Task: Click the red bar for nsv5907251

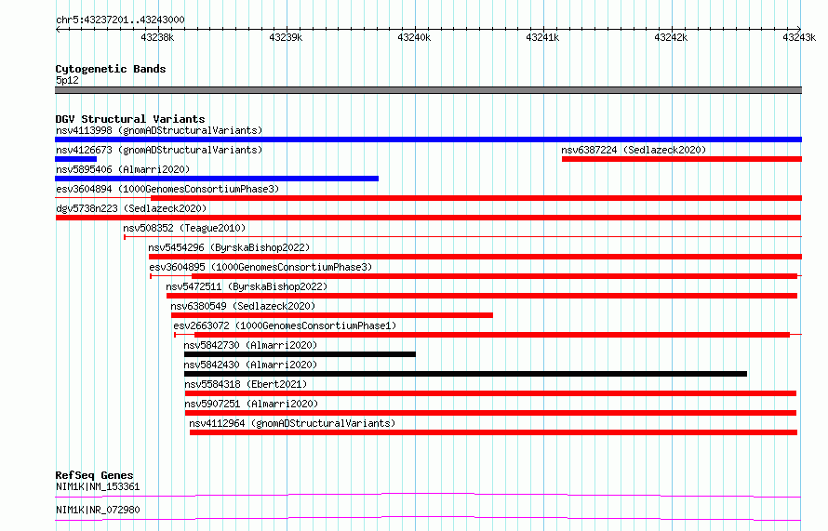Action: tap(490, 413)
